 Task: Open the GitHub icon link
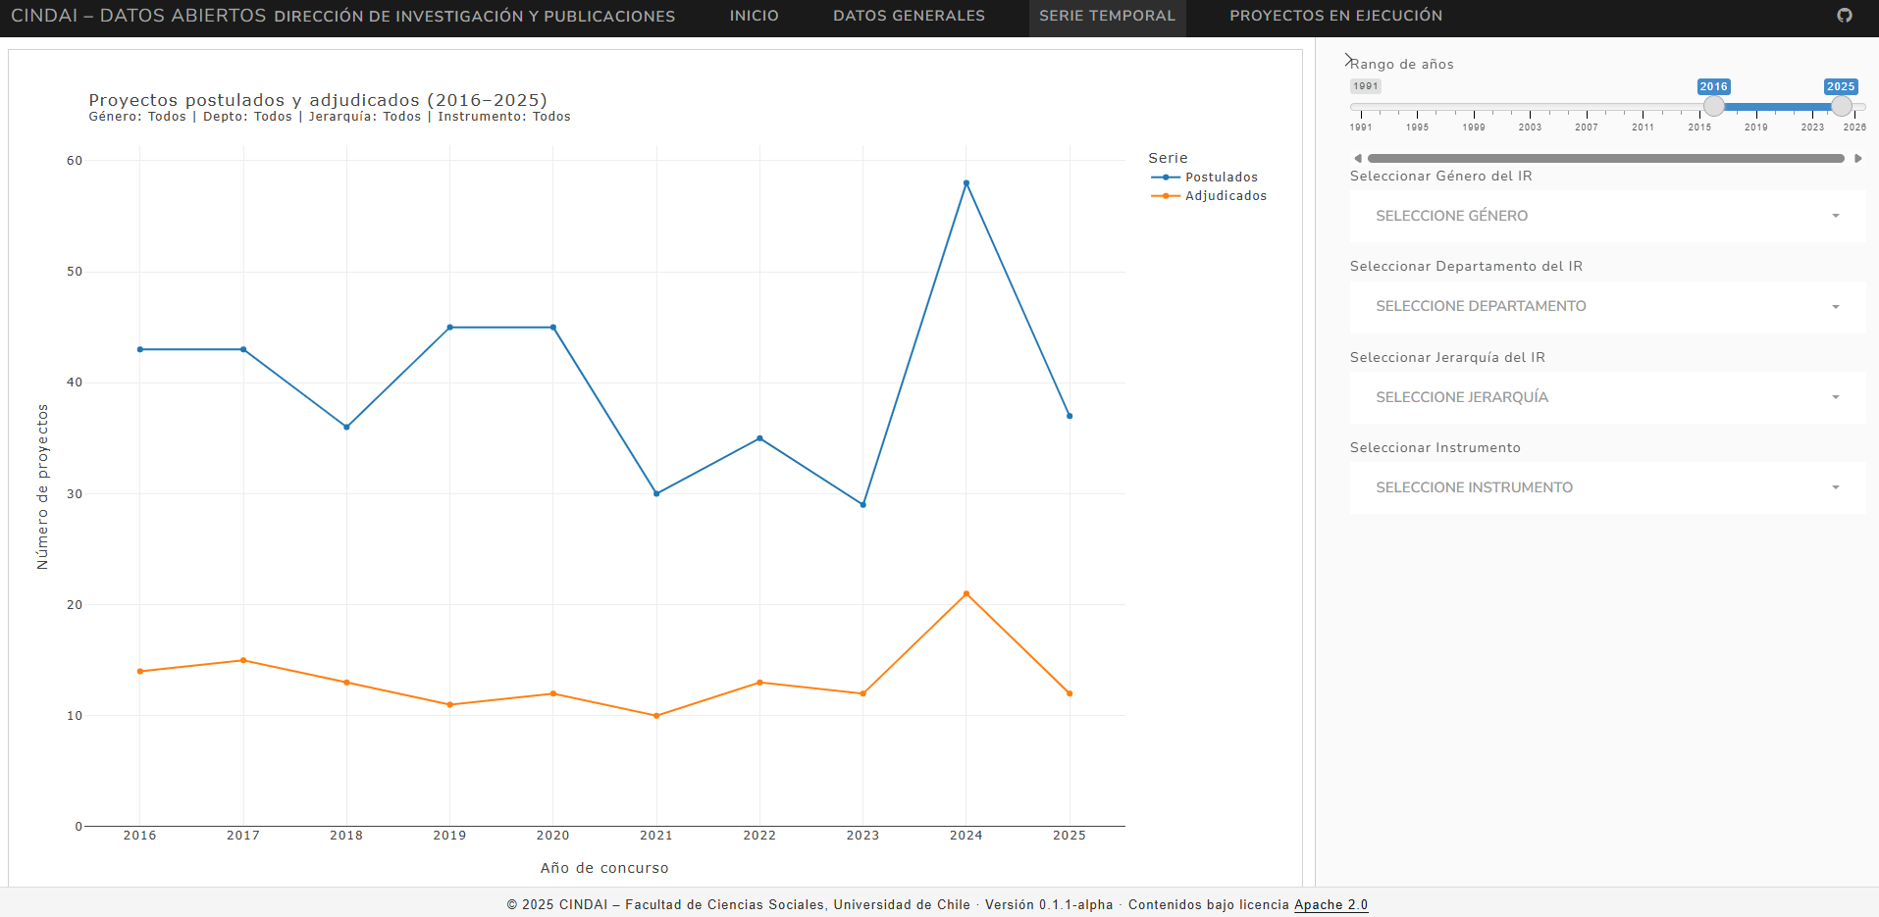[1845, 16]
